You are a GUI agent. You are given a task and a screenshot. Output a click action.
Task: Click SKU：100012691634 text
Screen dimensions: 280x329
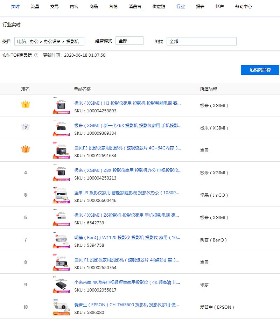tap(95, 156)
